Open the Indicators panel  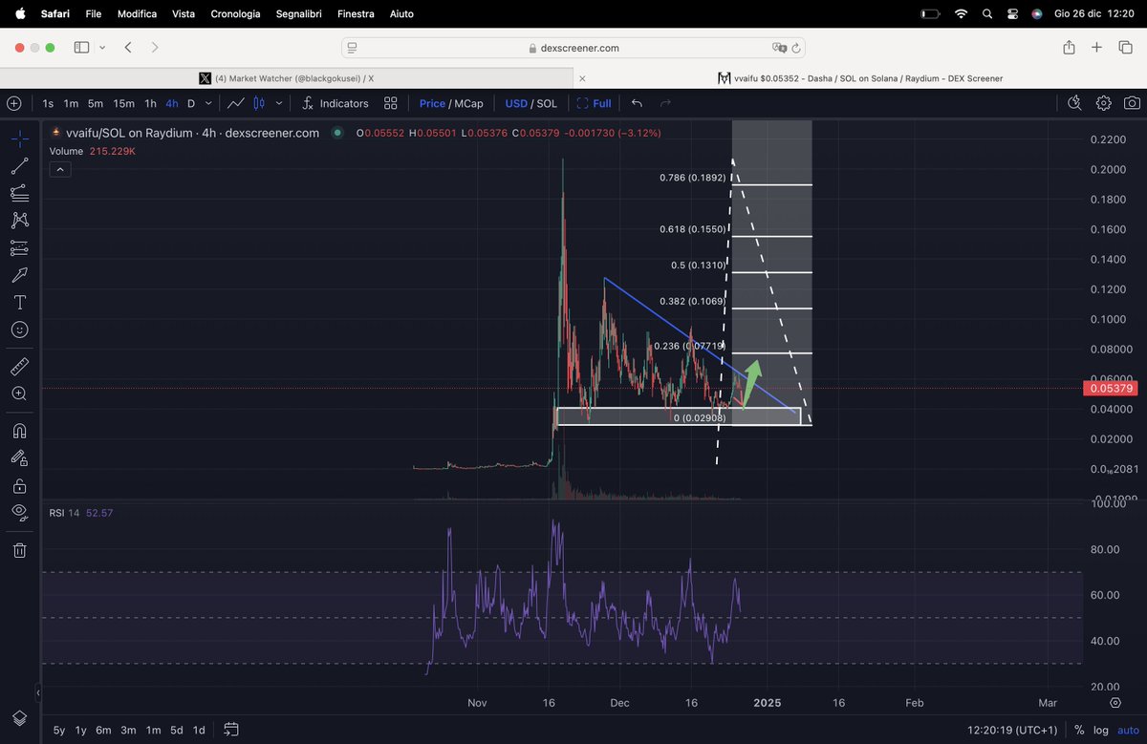point(335,103)
